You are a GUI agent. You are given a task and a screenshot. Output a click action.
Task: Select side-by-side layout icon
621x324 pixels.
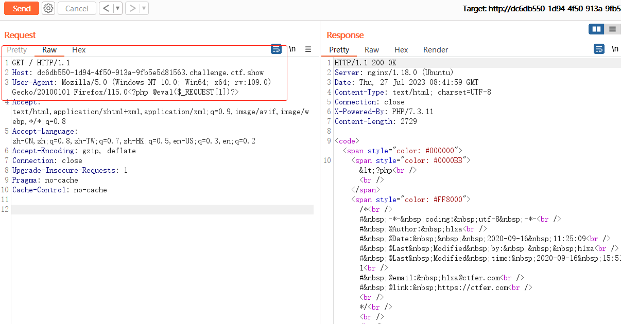597,29
